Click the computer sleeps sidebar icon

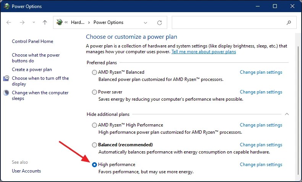pos(6,93)
